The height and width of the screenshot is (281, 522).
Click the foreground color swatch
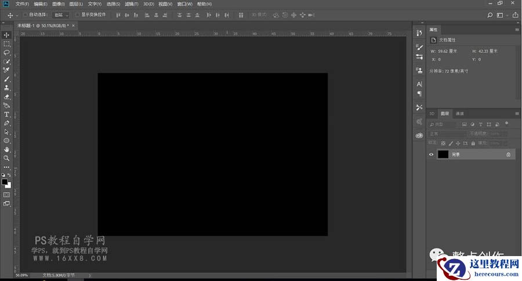[x=5, y=181]
